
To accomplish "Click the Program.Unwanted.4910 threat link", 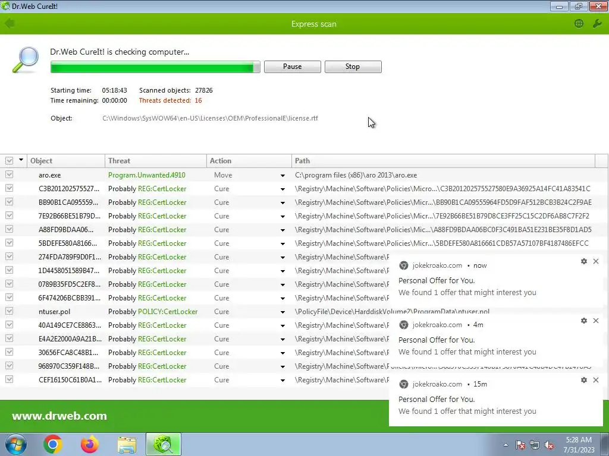I will pos(147,175).
